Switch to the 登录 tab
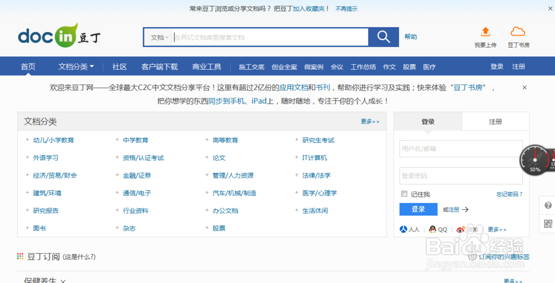Screen dimensions: 555x283 pos(427,121)
